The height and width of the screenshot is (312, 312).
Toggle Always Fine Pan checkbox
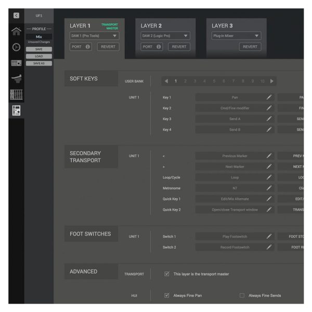(167, 295)
